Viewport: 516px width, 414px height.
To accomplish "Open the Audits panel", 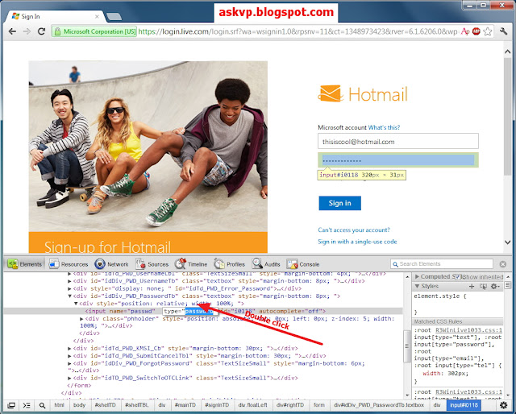I will point(266,264).
